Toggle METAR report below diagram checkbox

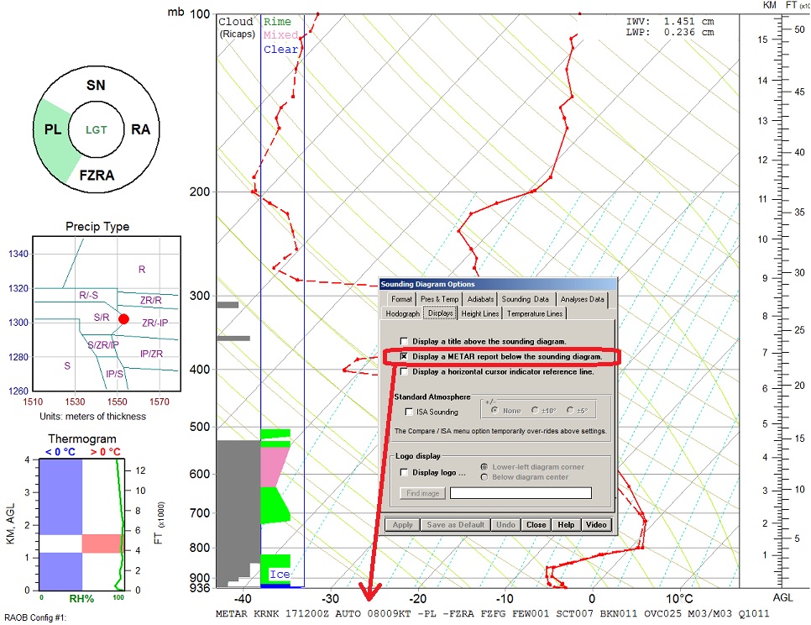404,356
